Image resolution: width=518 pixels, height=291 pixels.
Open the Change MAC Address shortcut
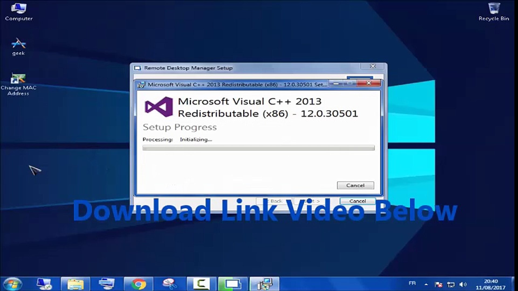coord(18,84)
